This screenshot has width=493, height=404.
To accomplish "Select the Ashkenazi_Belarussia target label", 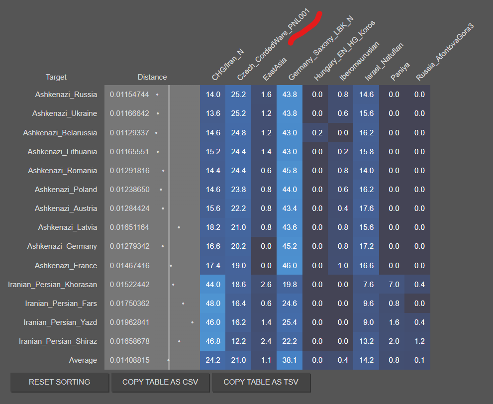I will (x=60, y=133).
